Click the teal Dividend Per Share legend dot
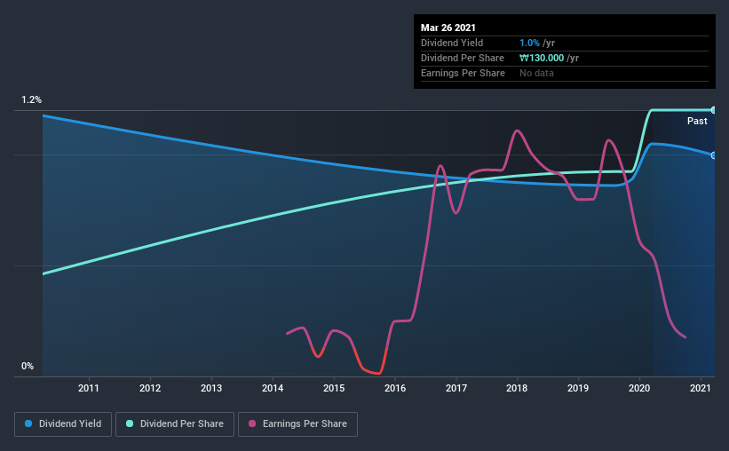 [x=130, y=423]
